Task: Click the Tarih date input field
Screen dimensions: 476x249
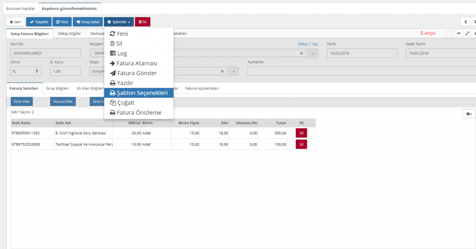Action: point(362,53)
